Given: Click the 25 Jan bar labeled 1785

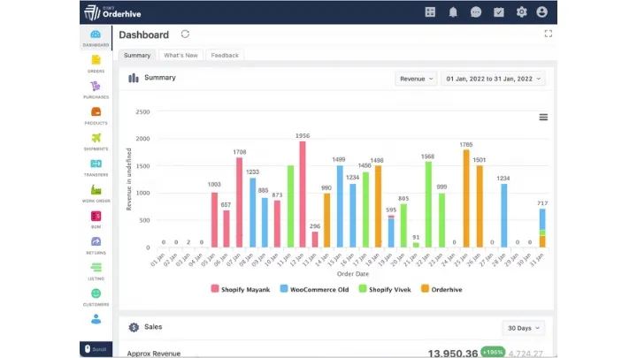Looking at the screenshot, I should click(466, 199).
